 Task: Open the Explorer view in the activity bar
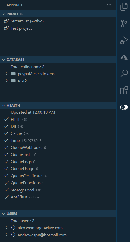pyautogui.click(x=124, y=7)
